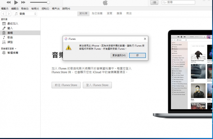Select the 資料庫 tab
Screen dimensions: 213x139
[x=83, y=14]
